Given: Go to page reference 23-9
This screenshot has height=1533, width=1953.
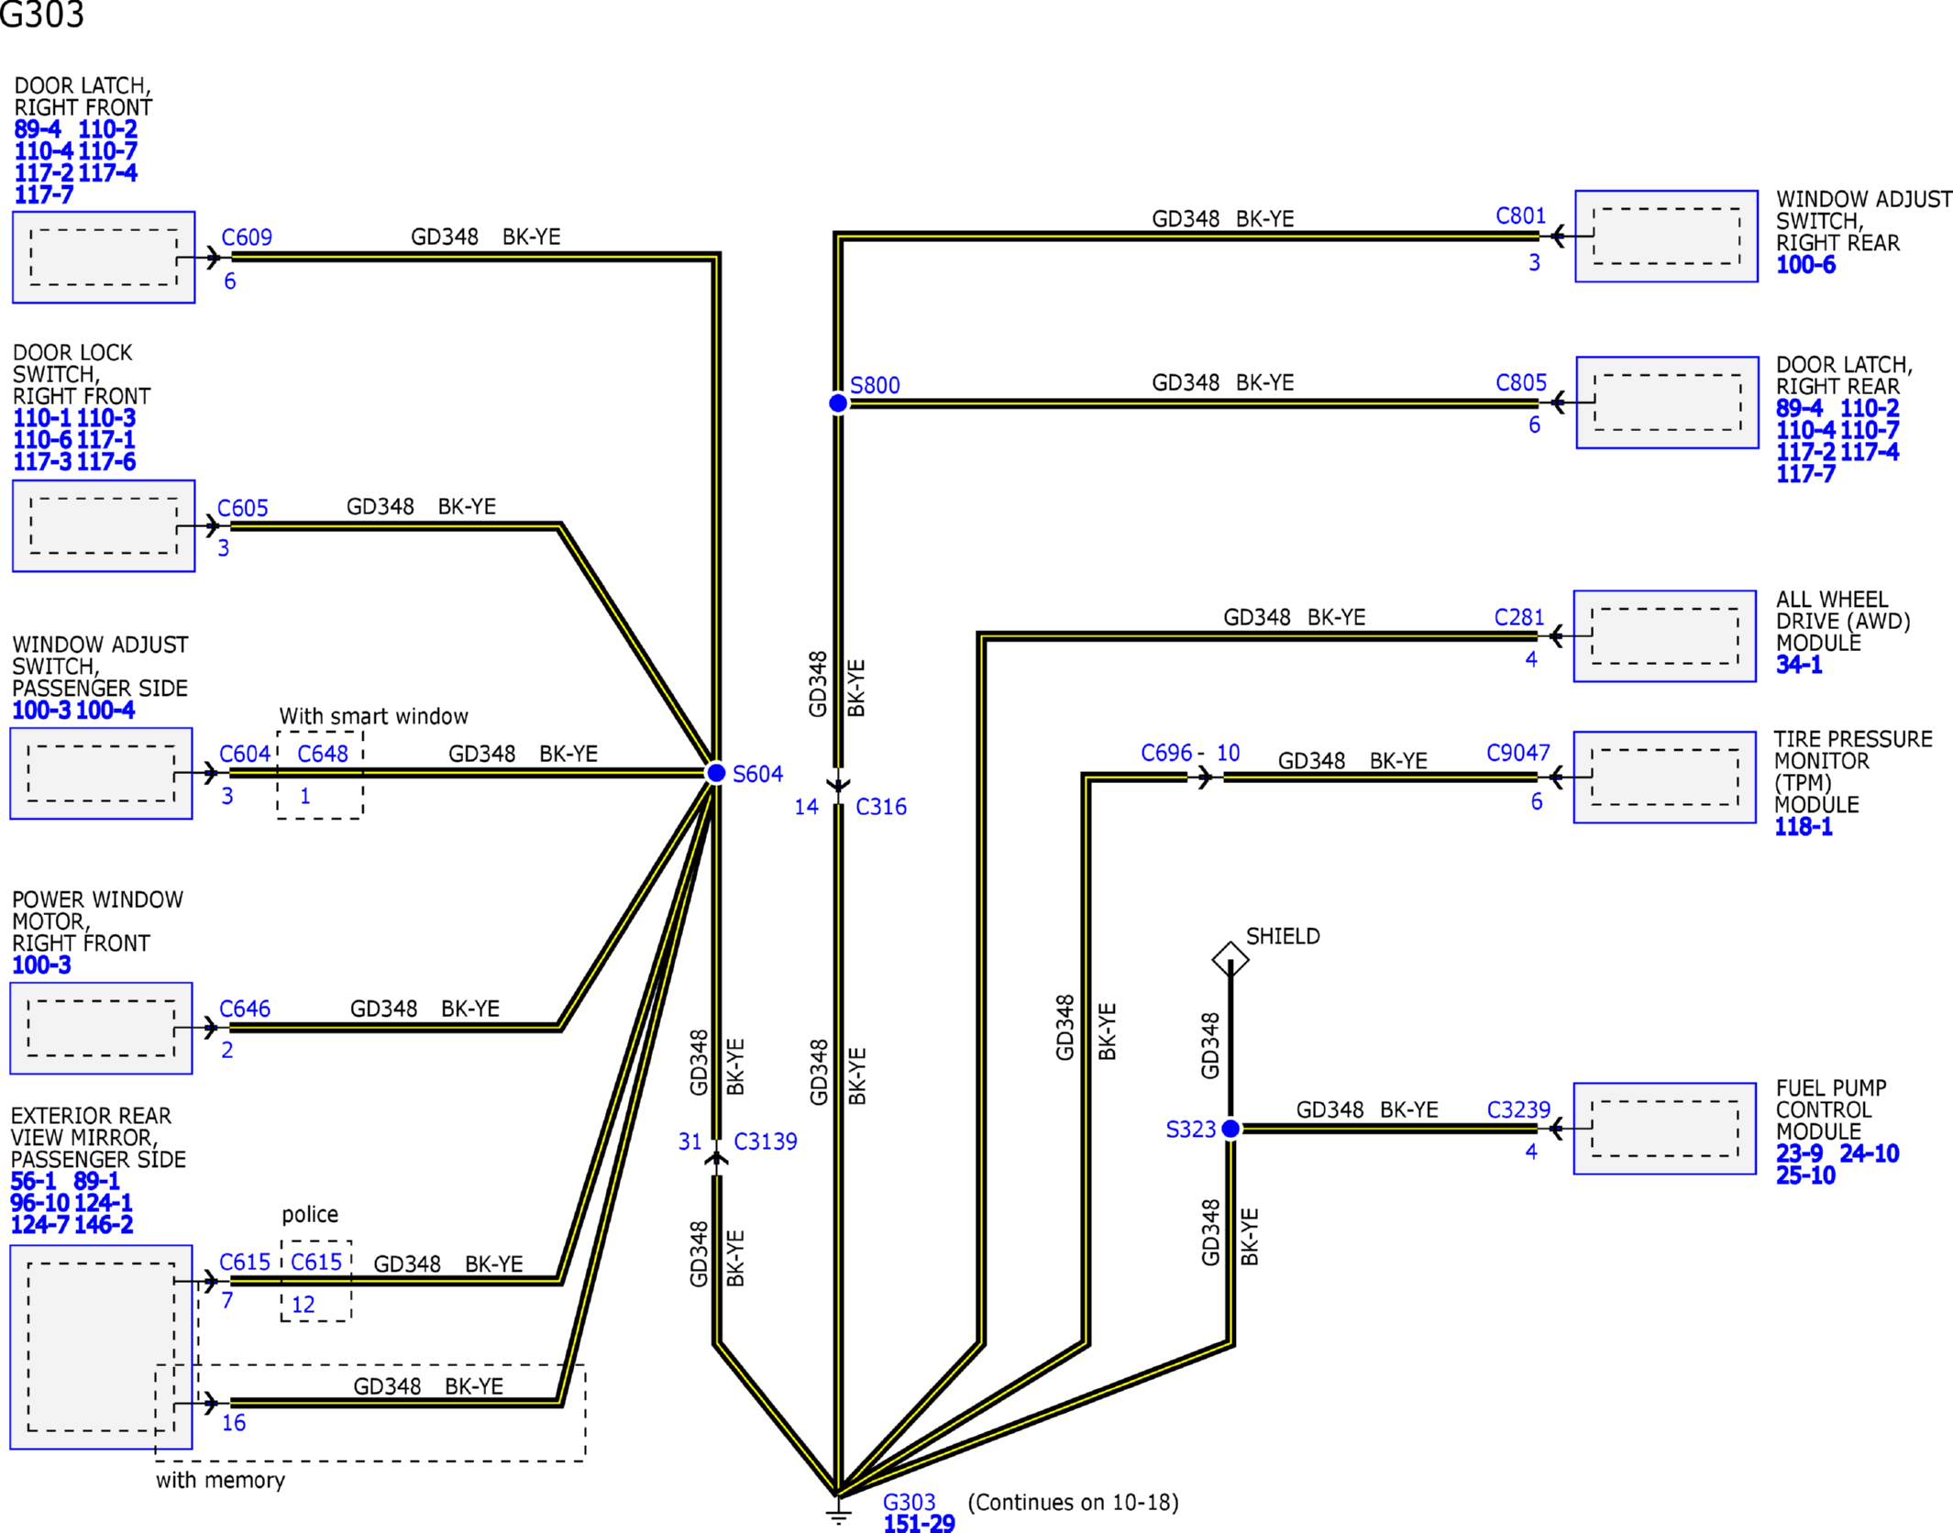Looking at the screenshot, I should (x=1799, y=1153).
